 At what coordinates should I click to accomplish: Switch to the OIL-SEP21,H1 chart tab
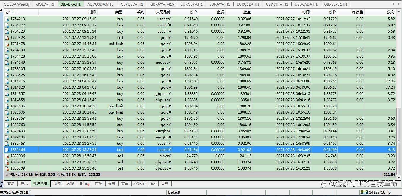click(336, 4)
